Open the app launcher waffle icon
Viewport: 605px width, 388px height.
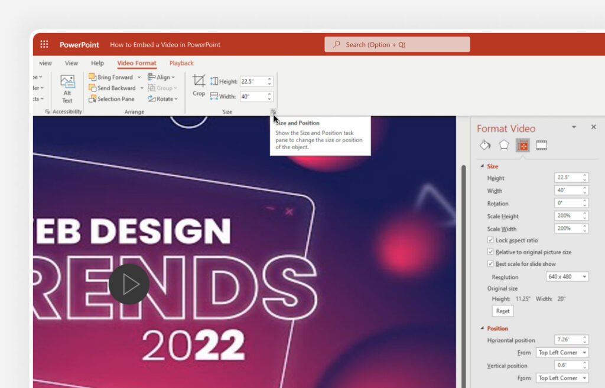click(44, 44)
